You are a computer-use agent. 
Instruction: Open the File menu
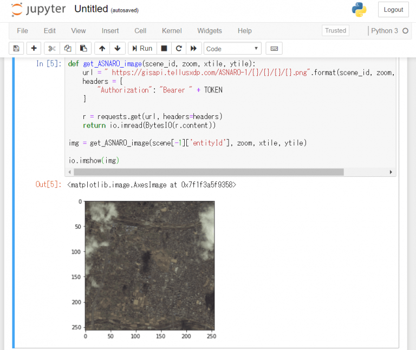tap(22, 31)
